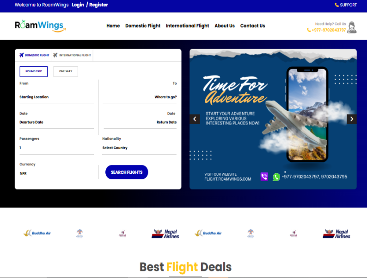Click the Login link
This screenshot has width=367, height=278.
coord(78,5)
